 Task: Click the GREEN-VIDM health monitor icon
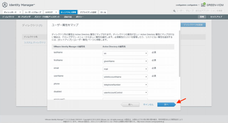pyautogui.click(x=203, y=5)
